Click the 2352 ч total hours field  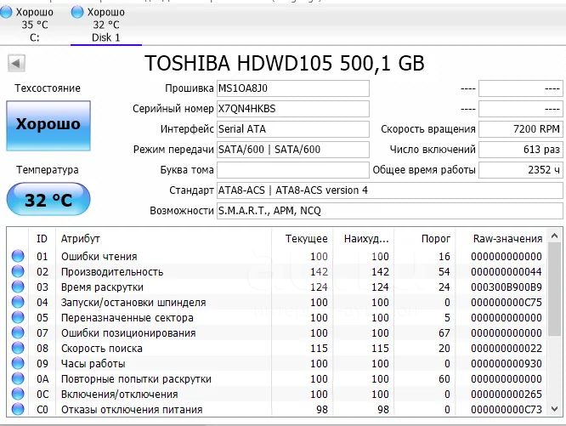point(520,170)
